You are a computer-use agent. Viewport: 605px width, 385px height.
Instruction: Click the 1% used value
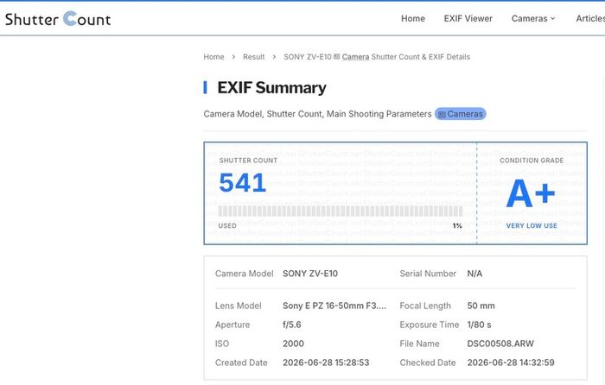coord(457,225)
